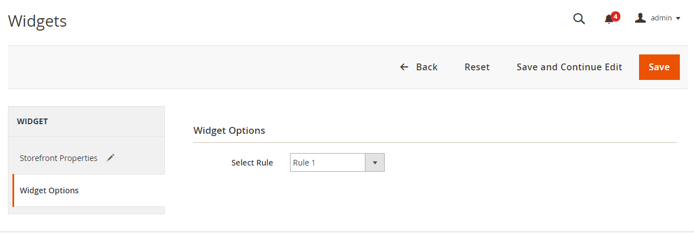This screenshot has width=694, height=233.
Task: Expand the admin account menu arrow
Action: pyautogui.click(x=678, y=19)
